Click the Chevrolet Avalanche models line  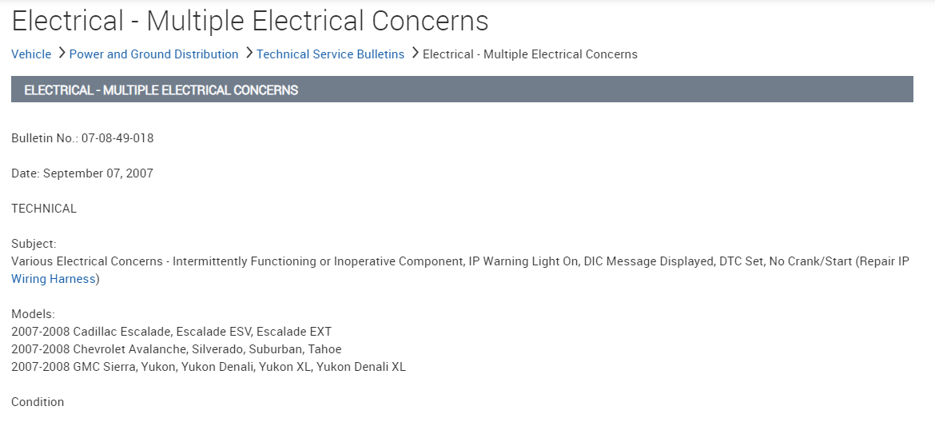coord(176,349)
